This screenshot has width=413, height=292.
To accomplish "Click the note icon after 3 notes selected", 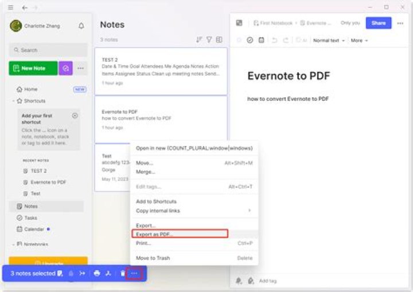I will 60,273.
